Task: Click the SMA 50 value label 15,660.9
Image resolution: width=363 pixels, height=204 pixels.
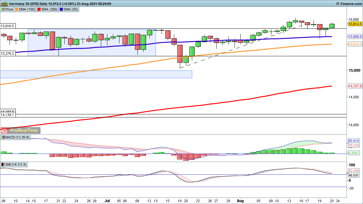Action: click(355, 36)
